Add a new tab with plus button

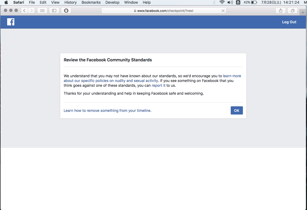point(303,12)
